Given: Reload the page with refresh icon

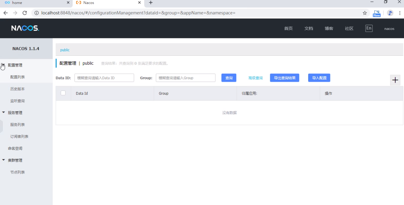Looking at the screenshot, I should 25,13.
